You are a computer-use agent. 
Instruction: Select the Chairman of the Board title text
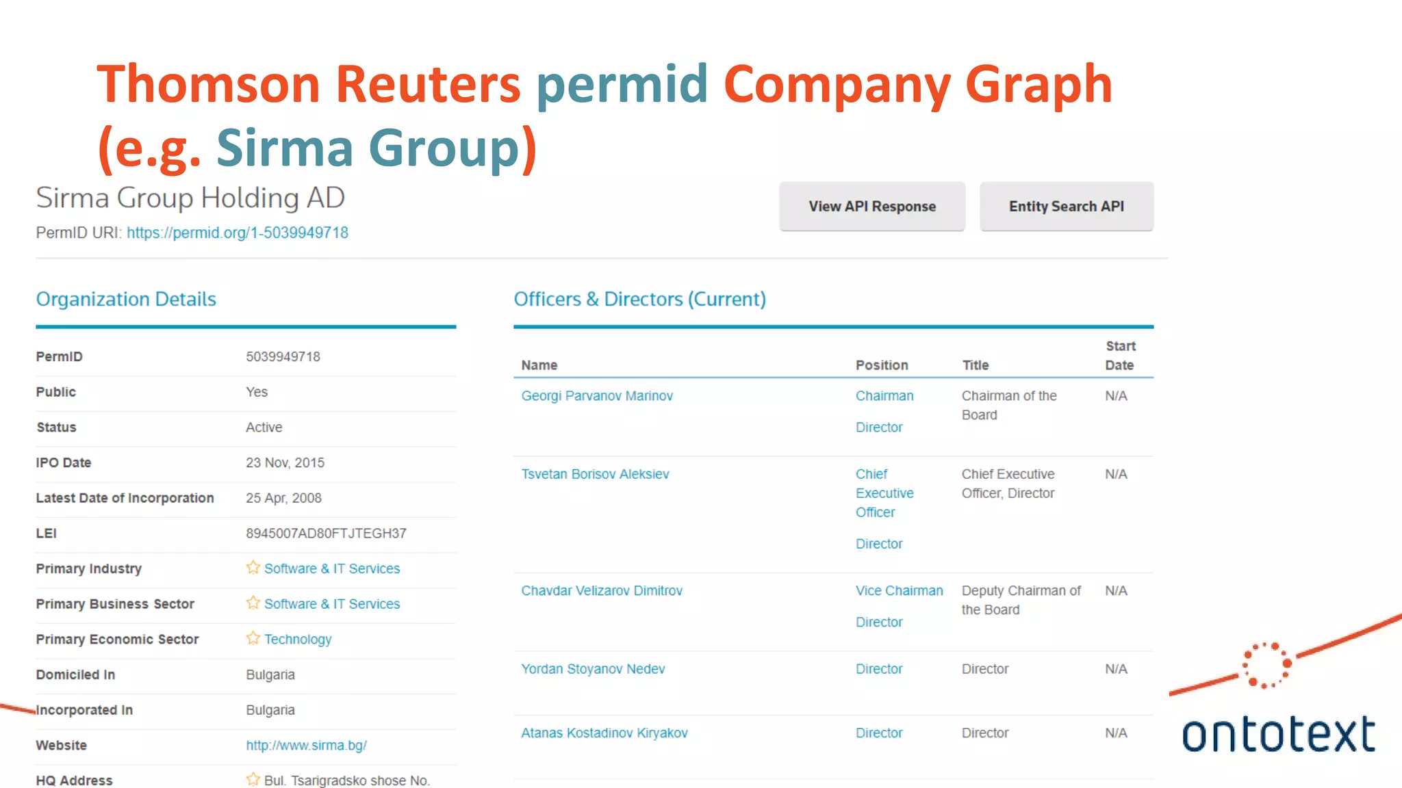[1009, 406]
